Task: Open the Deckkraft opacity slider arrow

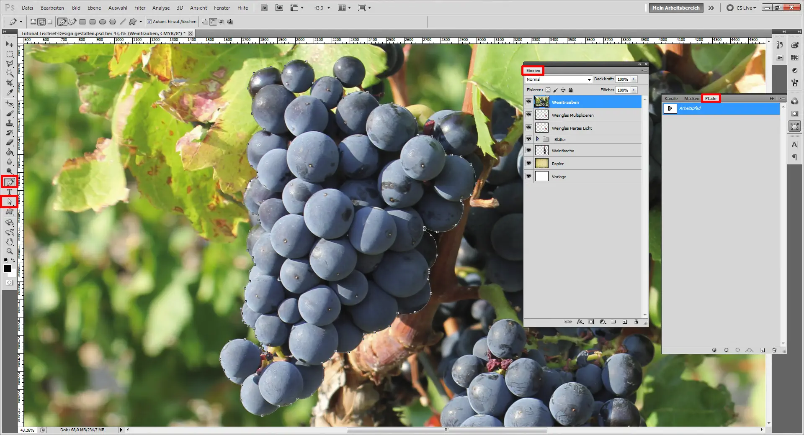Action: coord(634,79)
